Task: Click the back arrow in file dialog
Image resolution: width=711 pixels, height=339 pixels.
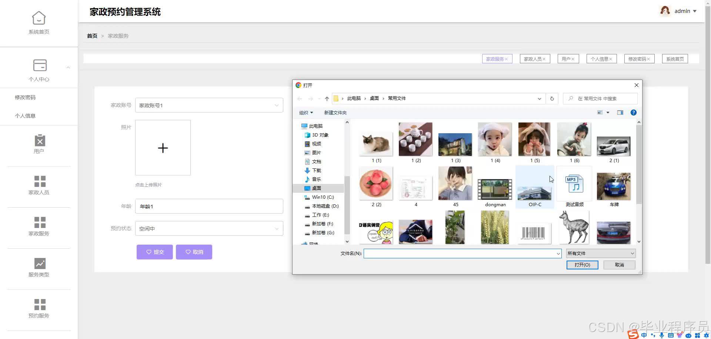Action: [x=300, y=98]
